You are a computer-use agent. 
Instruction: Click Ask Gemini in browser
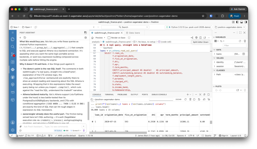click(238, 9)
